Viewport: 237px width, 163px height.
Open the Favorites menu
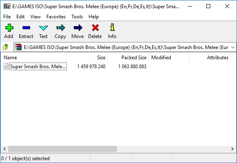coord(56,17)
